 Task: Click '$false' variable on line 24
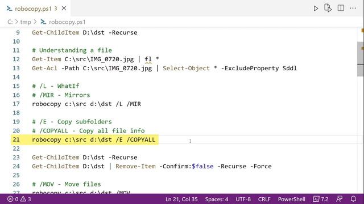(202, 166)
